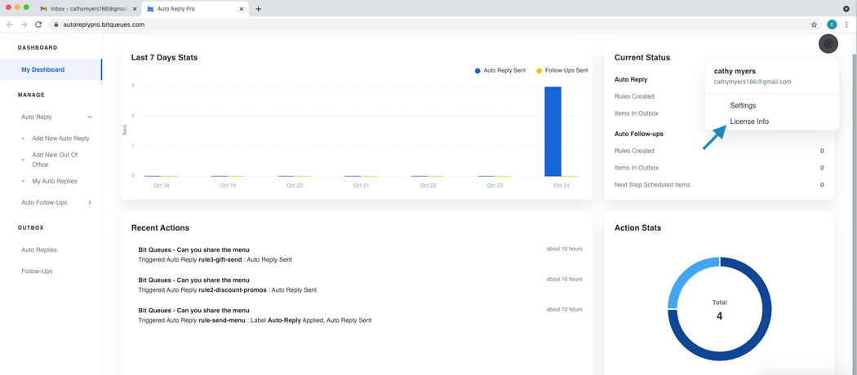The height and width of the screenshot is (375, 857).
Task: Open Add New Auto Reply
Action: [x=60, y=138]
